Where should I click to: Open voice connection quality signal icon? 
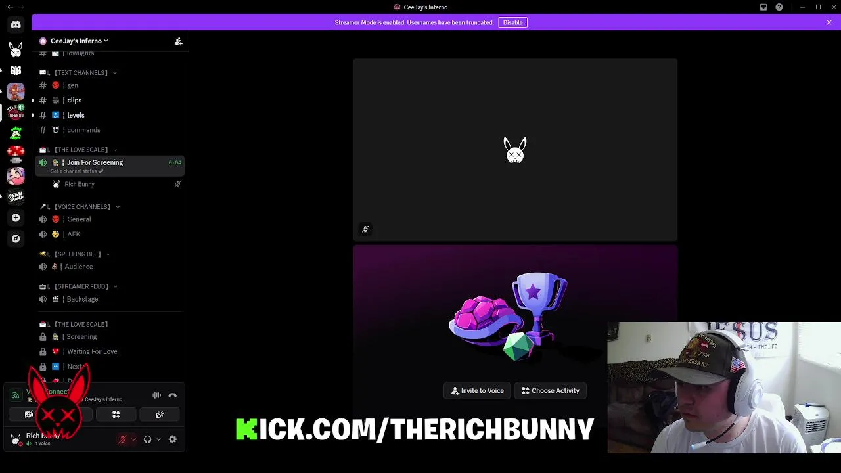pos(16,395)
